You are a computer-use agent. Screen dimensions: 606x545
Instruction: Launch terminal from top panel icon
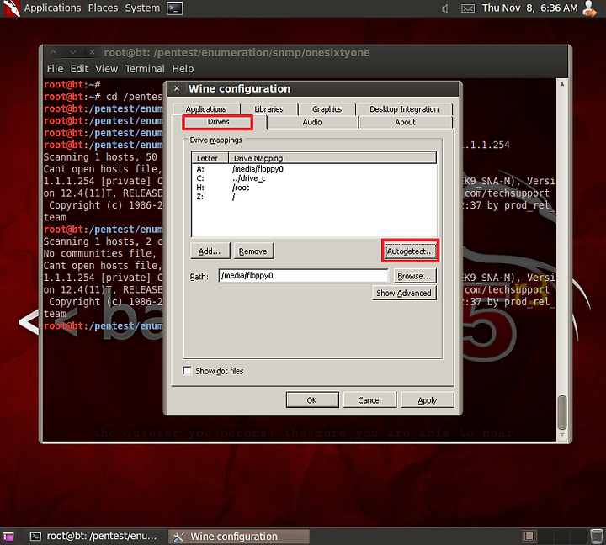tap(175, 8)
